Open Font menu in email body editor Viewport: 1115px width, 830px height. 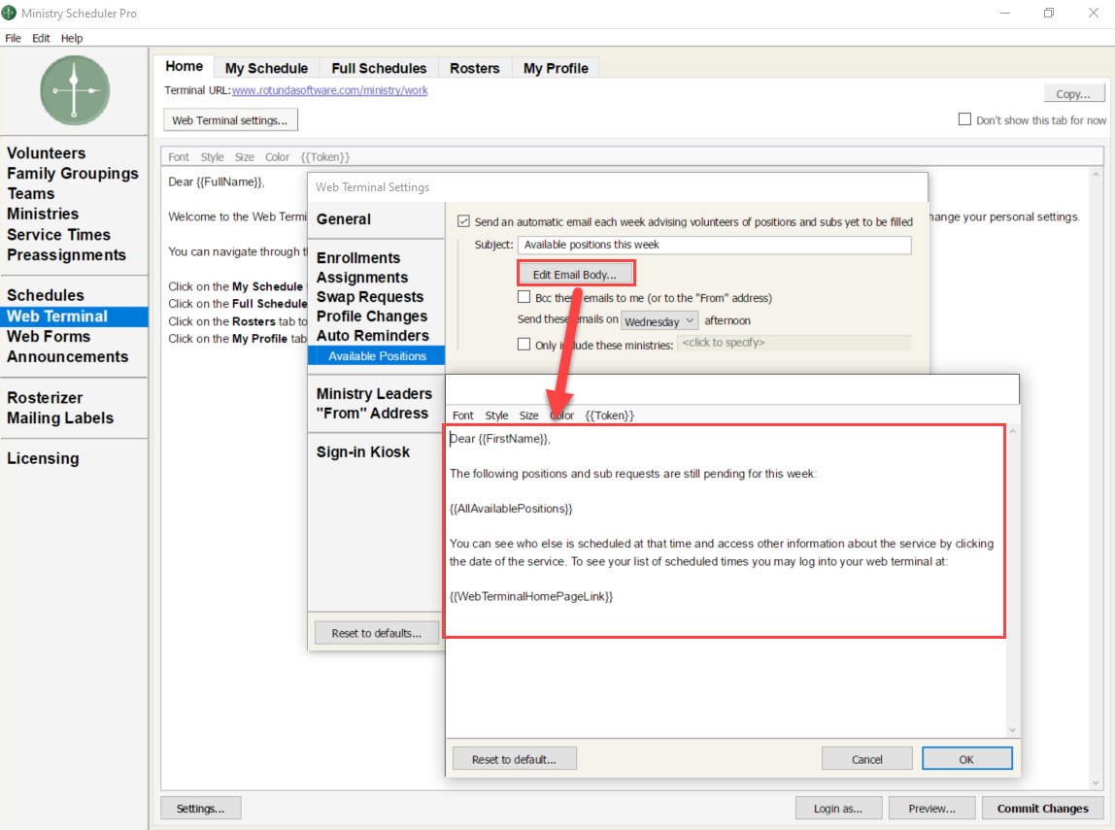463,415
